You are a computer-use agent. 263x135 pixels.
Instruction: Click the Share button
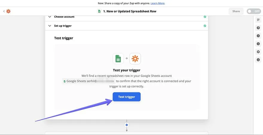[236, 11]
